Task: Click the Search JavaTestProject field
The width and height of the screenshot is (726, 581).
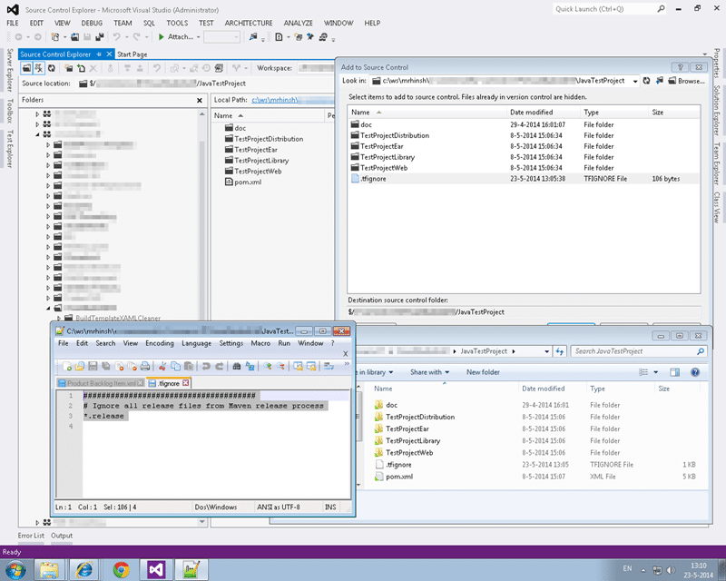Action: coord(639,351)
